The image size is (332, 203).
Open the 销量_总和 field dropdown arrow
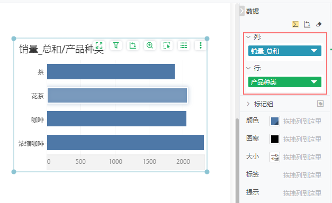(x=314, y=51)
